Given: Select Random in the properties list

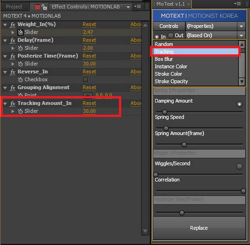Looking at the screenshot, I should (x=196, y=44).
